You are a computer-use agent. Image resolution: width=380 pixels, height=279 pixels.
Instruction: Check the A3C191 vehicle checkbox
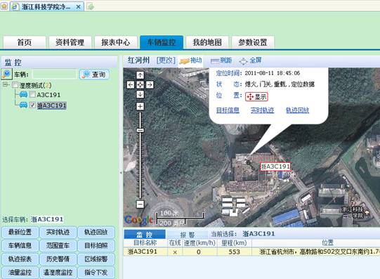tap(32, 95)
